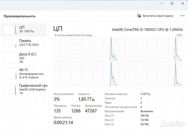Click the Диск 0 mini graph thumbnail
The width and height of the screenshot is (188, 130).
click(x=10, y=58)
